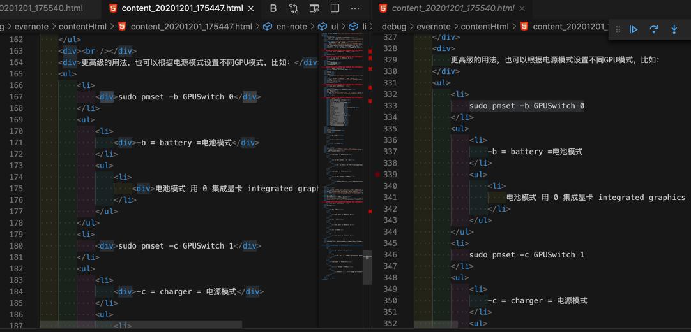Open the source control changes compare icon
This screenshot has width=691, height=332.
pos(294,8)
